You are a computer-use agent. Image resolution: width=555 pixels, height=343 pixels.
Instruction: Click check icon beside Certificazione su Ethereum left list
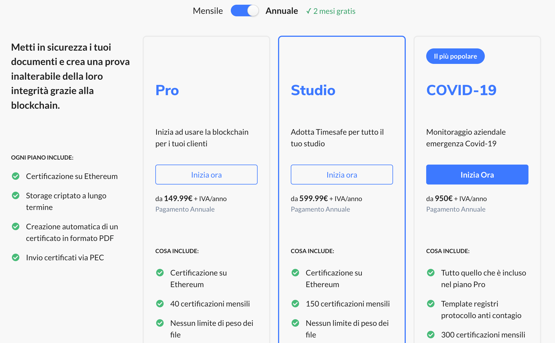click(x=16, y=176)
